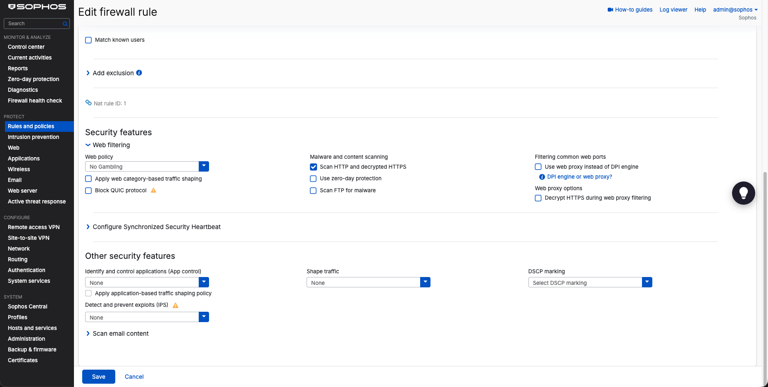This screenshot has width=768, height=387.
Task: Open Intrusion prevention in sidebar
Action: point(33,137)
